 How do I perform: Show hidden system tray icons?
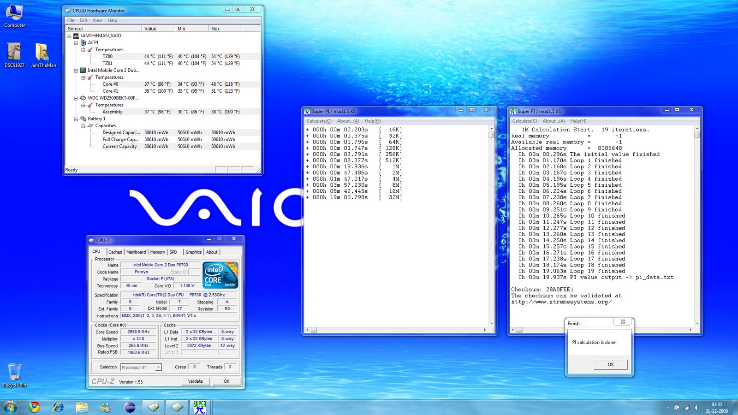(667, 408)
